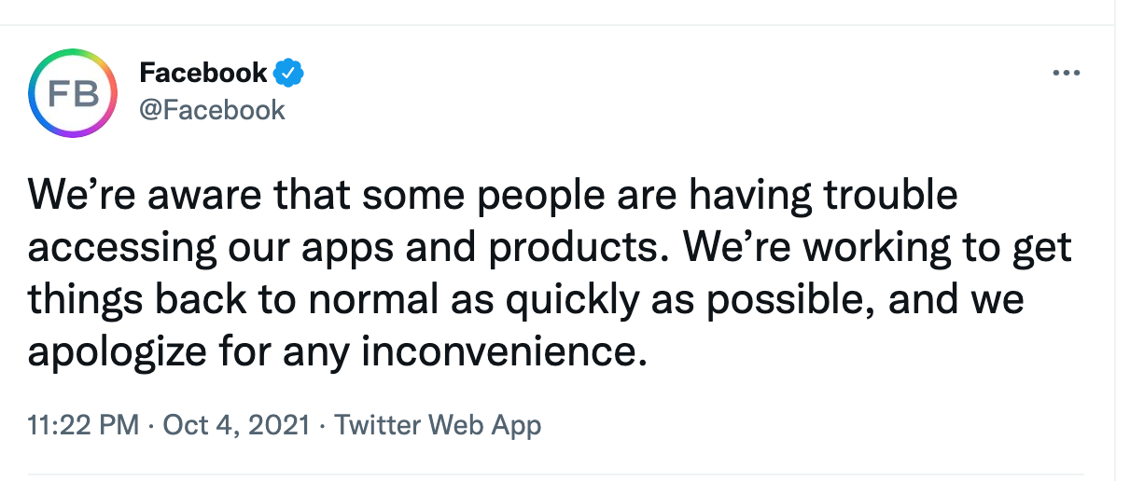Click the @Facebook handle
This screenshot has height=481, width=1144.
[212, 110]
